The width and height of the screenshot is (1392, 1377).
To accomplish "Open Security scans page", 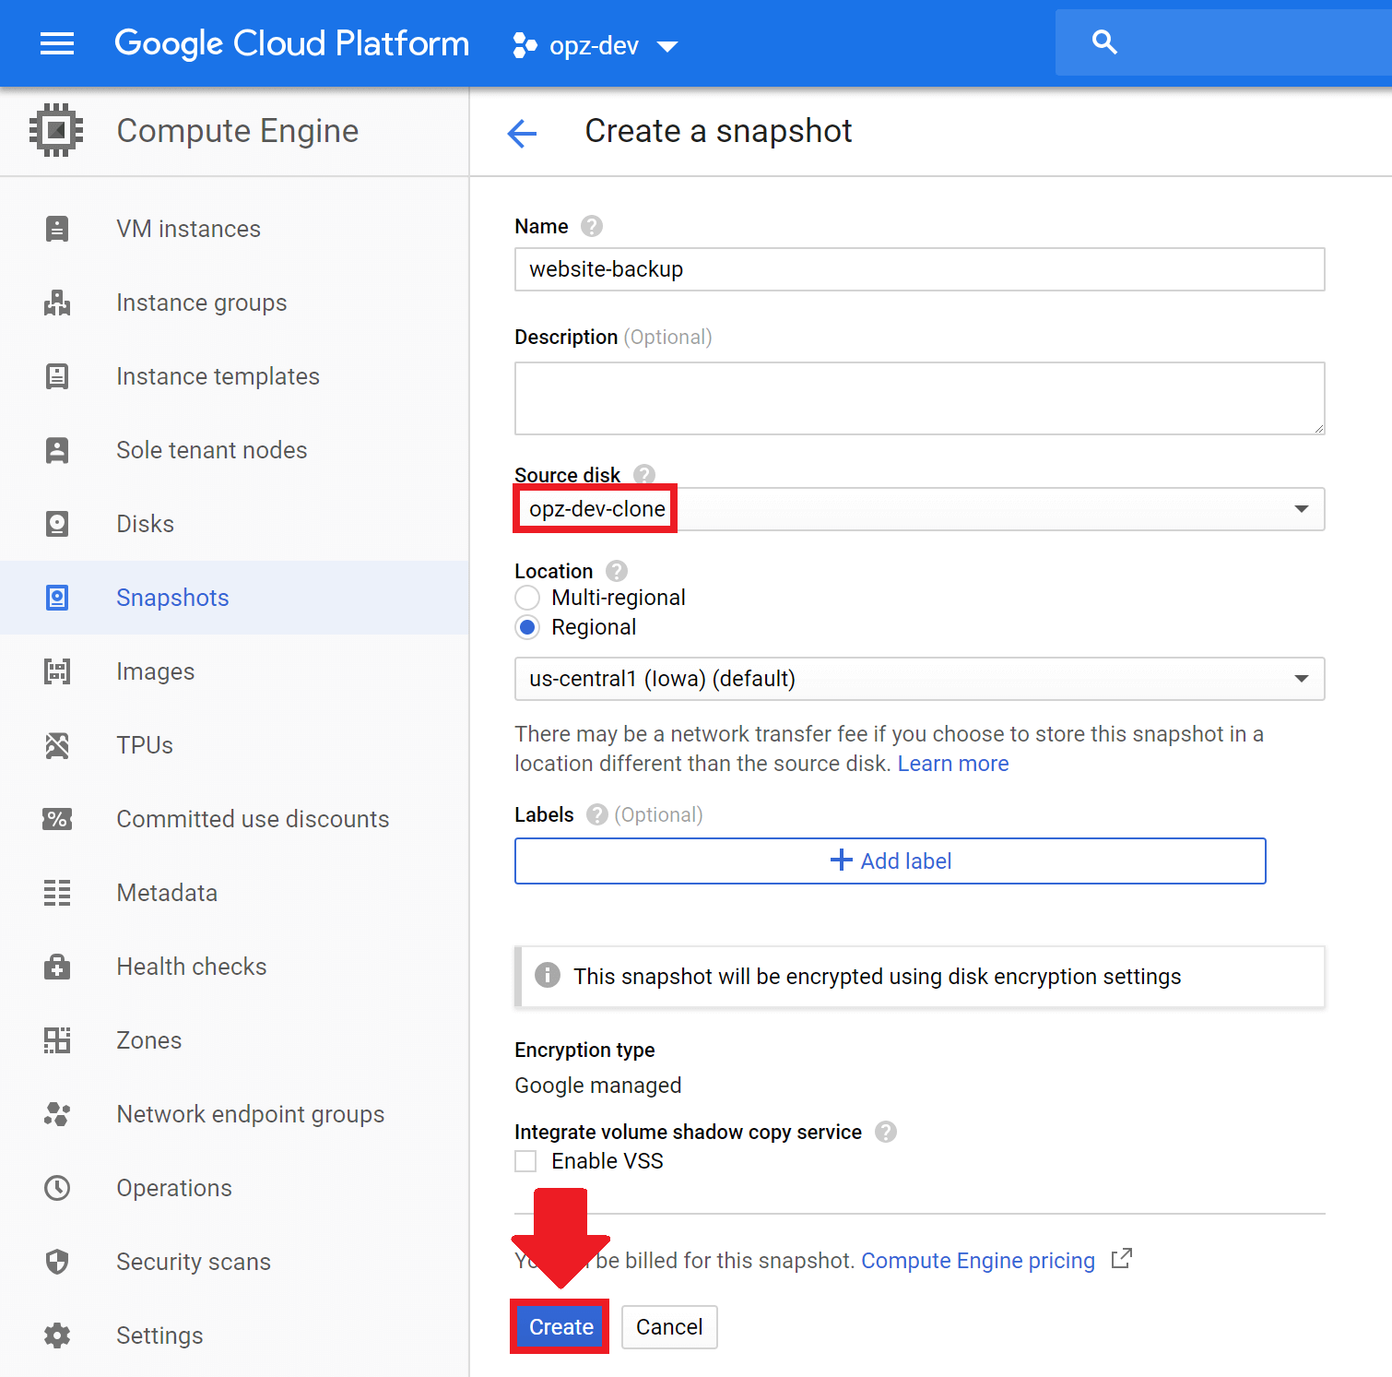I will 234,1262.
